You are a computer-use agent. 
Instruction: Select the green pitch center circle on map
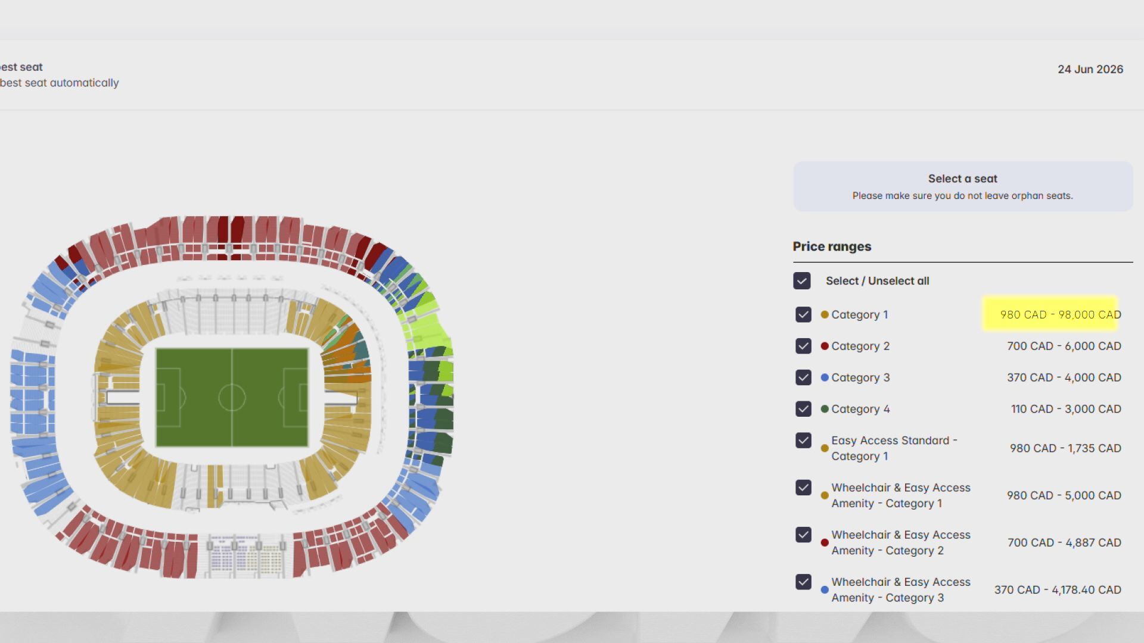pos(232,398)
